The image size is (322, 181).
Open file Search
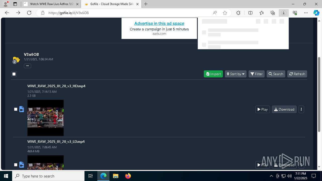(x=276, y=74)
